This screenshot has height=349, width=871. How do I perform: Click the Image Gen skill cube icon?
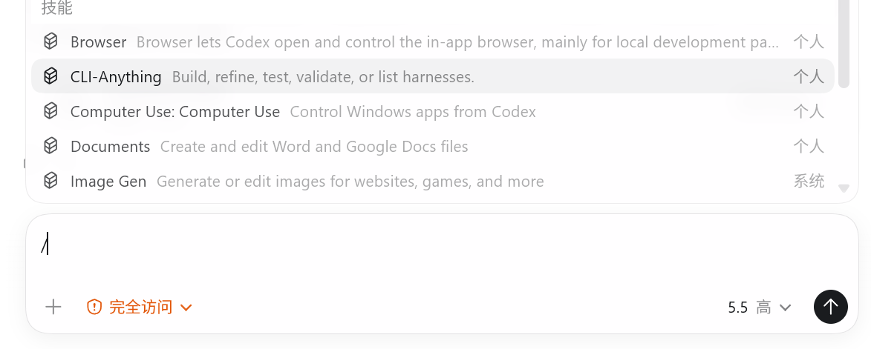[x=50, y=181]
